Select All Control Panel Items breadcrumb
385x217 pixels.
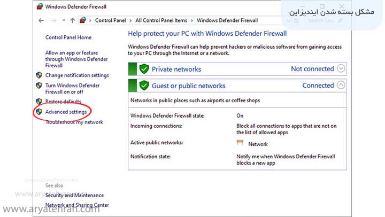[x=161, y=20]
